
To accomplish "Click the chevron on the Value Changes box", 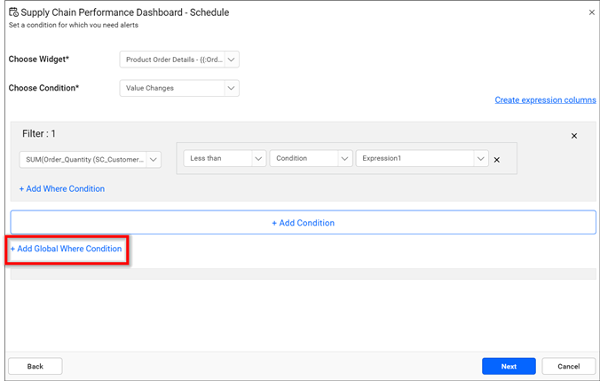I will pyautogui.click(x=231, y=88).
